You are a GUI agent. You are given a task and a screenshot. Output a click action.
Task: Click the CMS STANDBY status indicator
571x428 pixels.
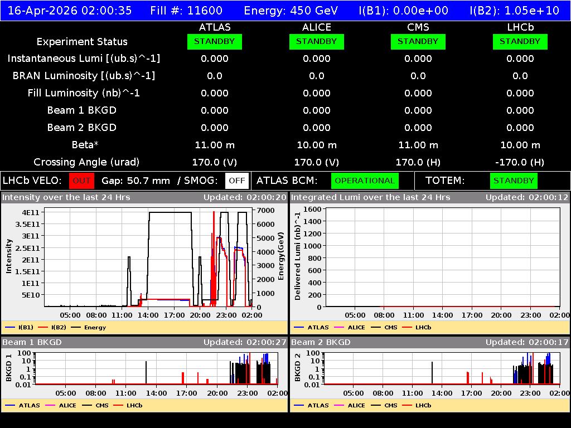click(x=418, y=41)
